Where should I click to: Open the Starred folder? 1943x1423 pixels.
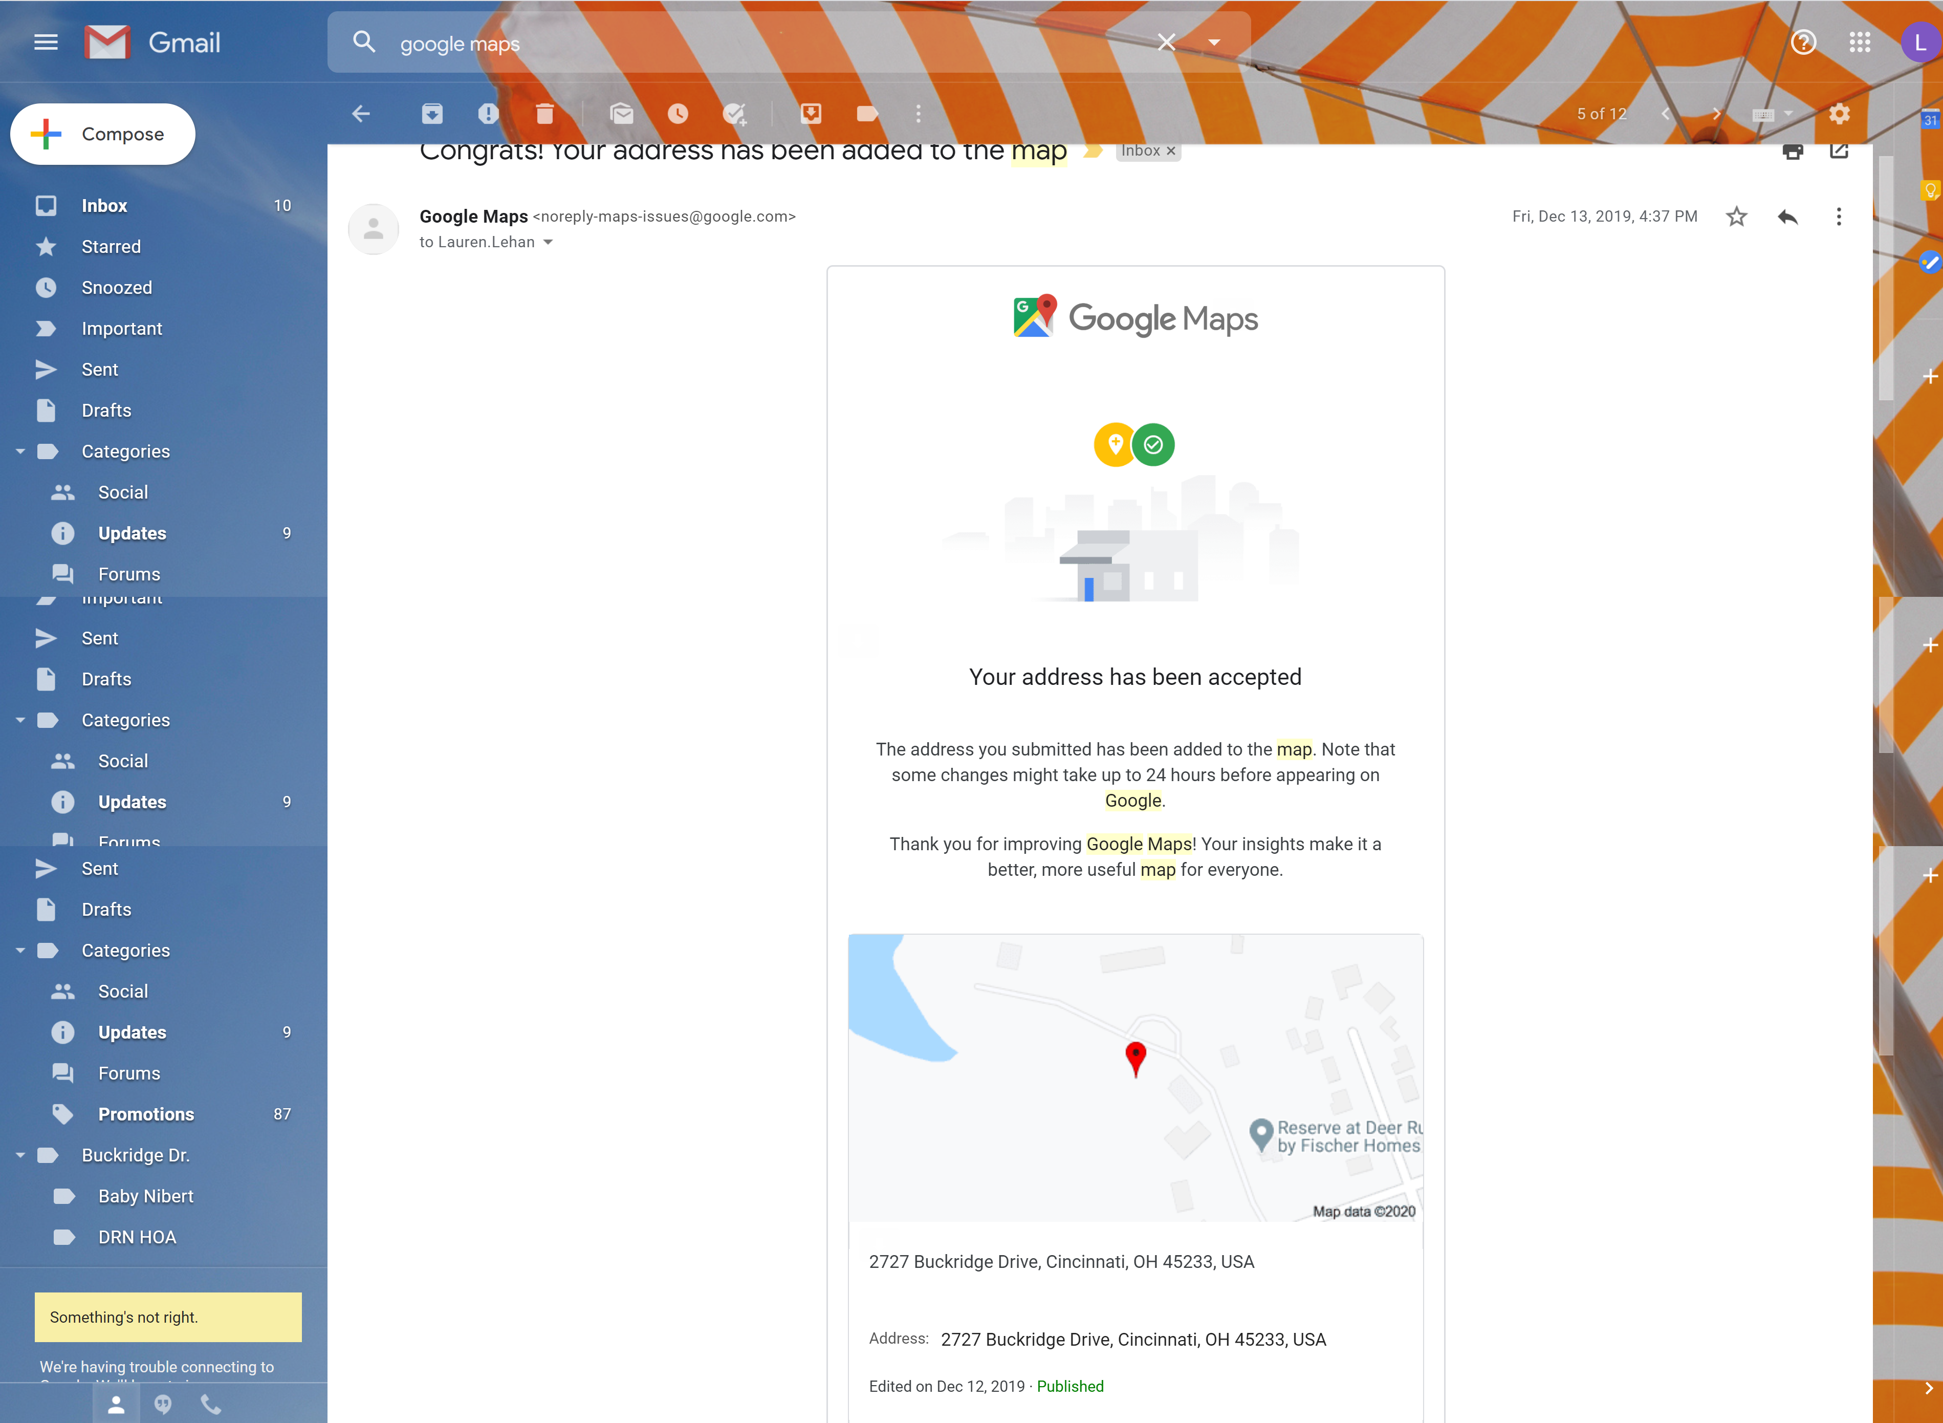click(110, 247)
